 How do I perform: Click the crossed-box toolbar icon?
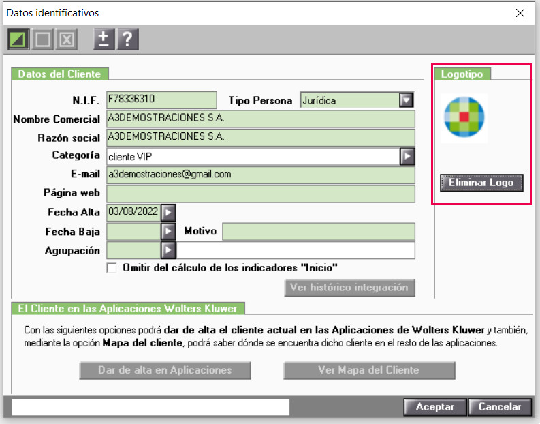click(67, 40)
